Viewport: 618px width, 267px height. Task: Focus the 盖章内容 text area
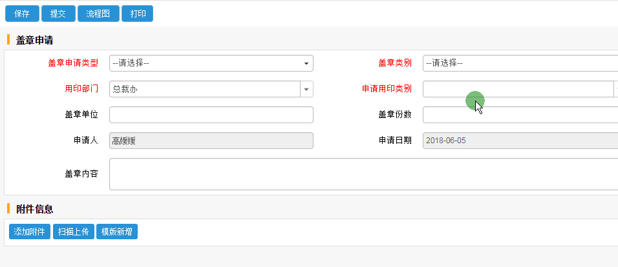(362, 174)
